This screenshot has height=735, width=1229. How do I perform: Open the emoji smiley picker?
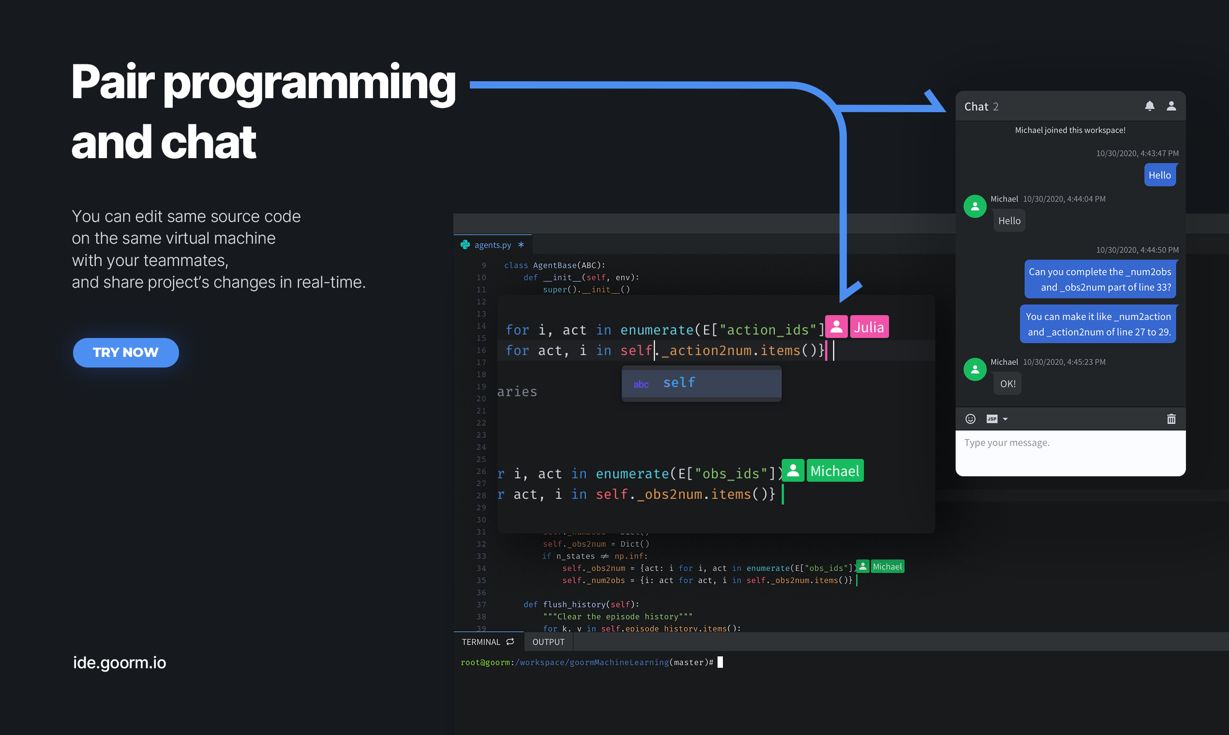pyautogui.click(x=970, y=419)
